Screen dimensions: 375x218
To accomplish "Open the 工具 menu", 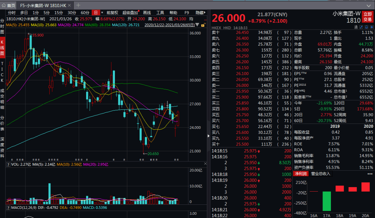I will point(160,13).
